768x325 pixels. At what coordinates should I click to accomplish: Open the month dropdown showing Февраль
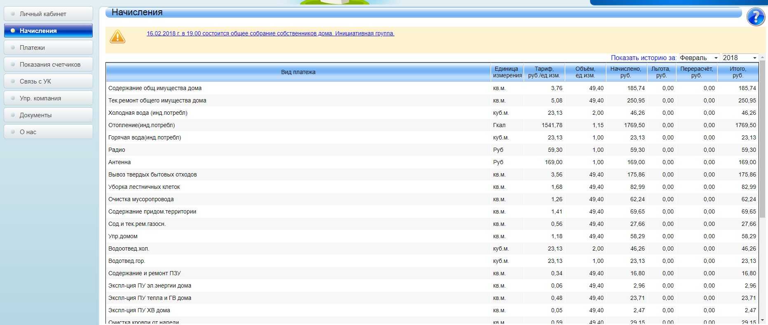pos(699,58)
